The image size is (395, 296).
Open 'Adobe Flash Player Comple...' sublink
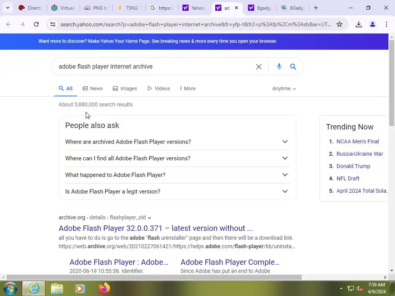230,262
